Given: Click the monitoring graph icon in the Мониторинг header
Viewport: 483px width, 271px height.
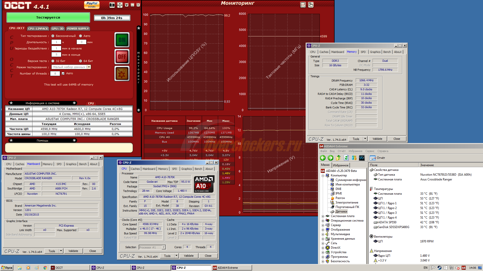Looking at the screenshot, I should coord(303,5).
